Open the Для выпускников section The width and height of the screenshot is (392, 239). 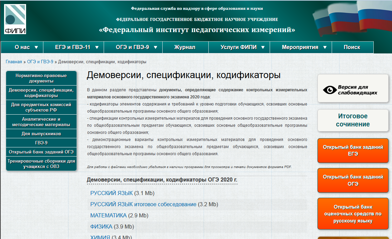pos(41,133)
